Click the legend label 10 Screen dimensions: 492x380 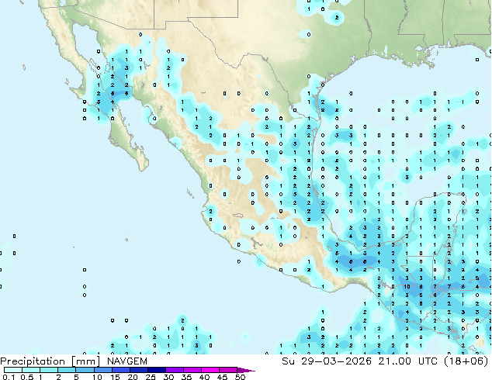pyautogui.click(x=97, y=377)
